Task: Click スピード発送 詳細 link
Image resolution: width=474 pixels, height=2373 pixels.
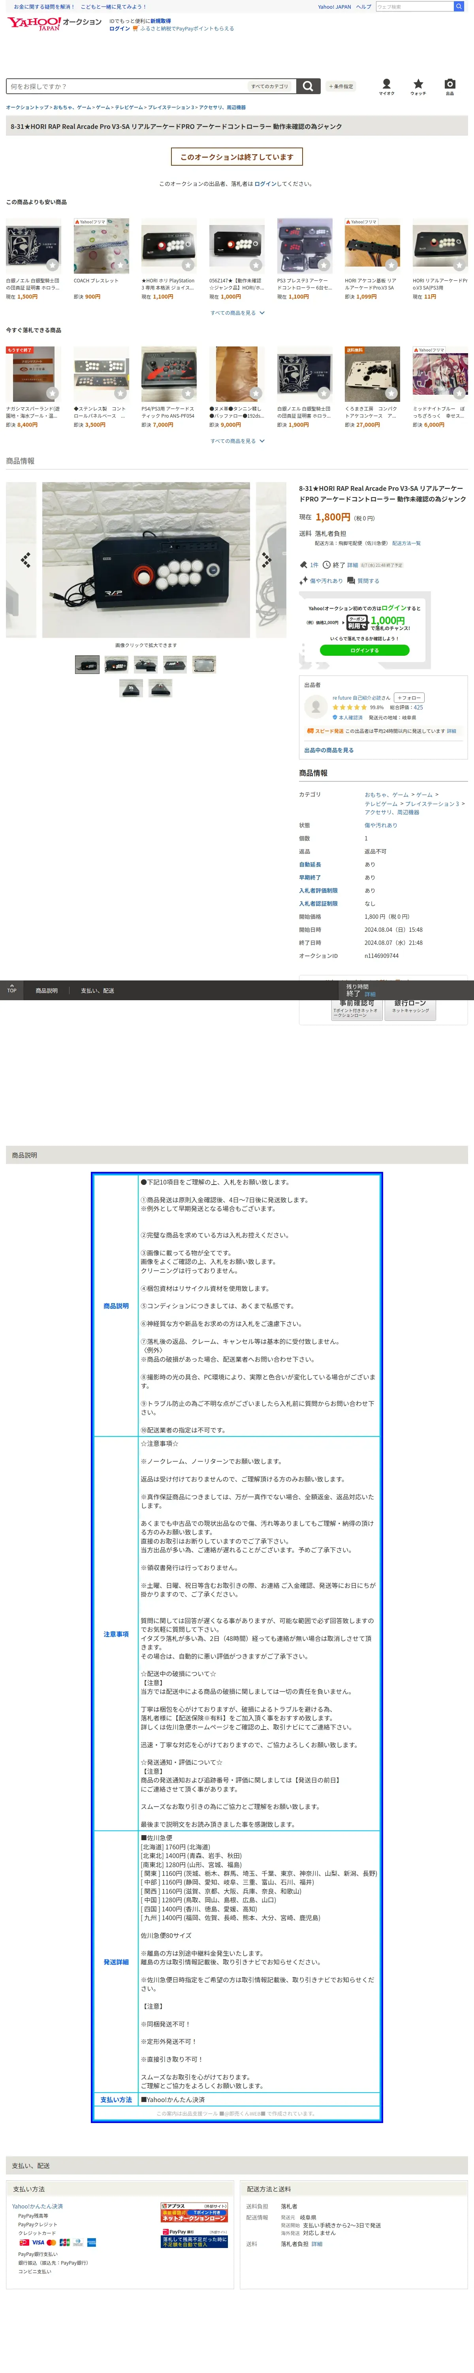Action: (x=451, y=731)
